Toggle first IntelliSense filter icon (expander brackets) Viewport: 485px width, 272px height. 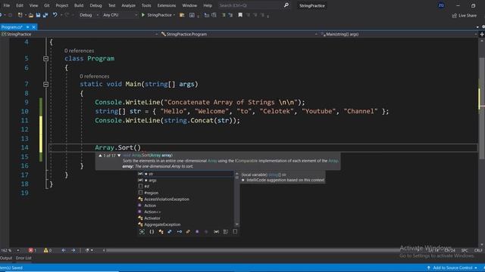(x=142, y=232)
